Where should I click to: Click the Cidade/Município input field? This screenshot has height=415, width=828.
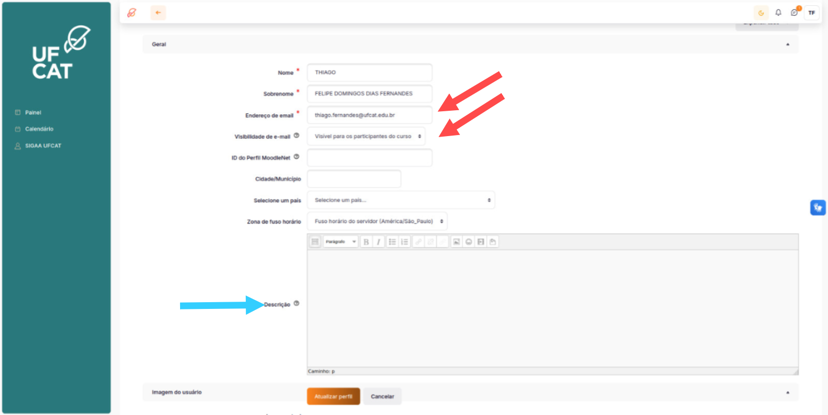coord(354,179)
